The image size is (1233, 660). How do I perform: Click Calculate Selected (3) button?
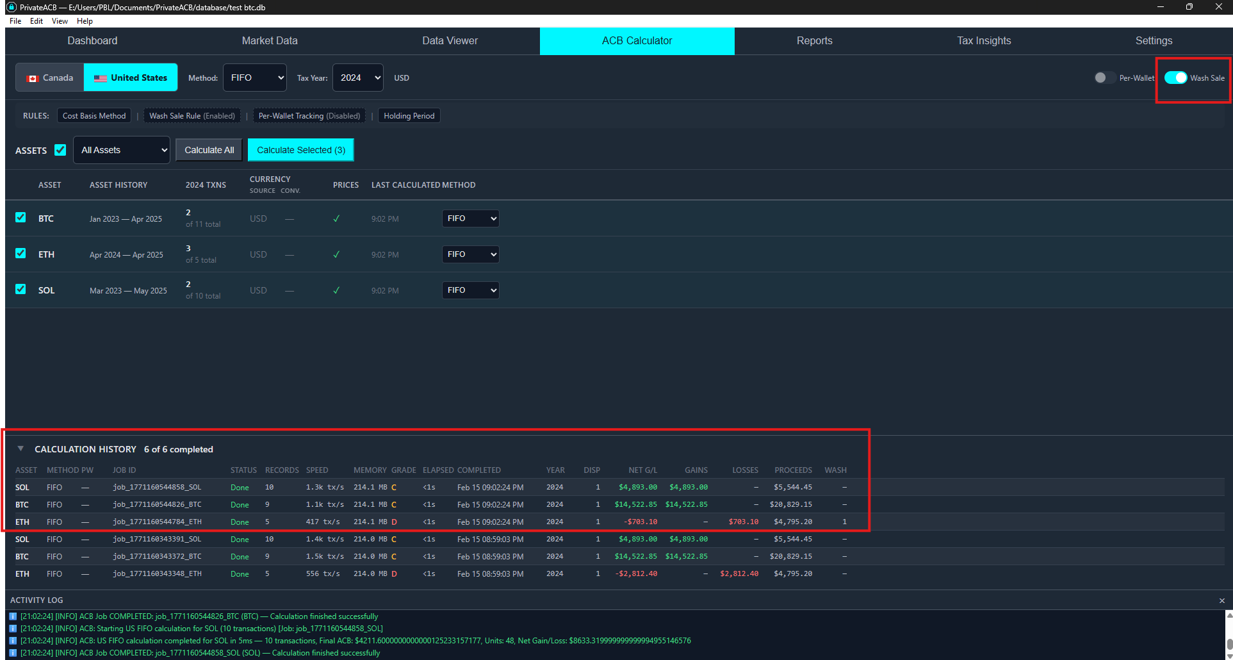pyautogui.click(x=300, y=150)
